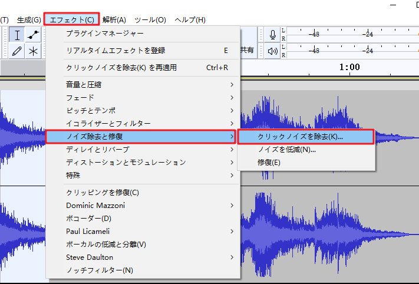Image resolution: width=419 pixels, height=284 pixels.
Task: Minimize the Audacity window
Action: 393,5
